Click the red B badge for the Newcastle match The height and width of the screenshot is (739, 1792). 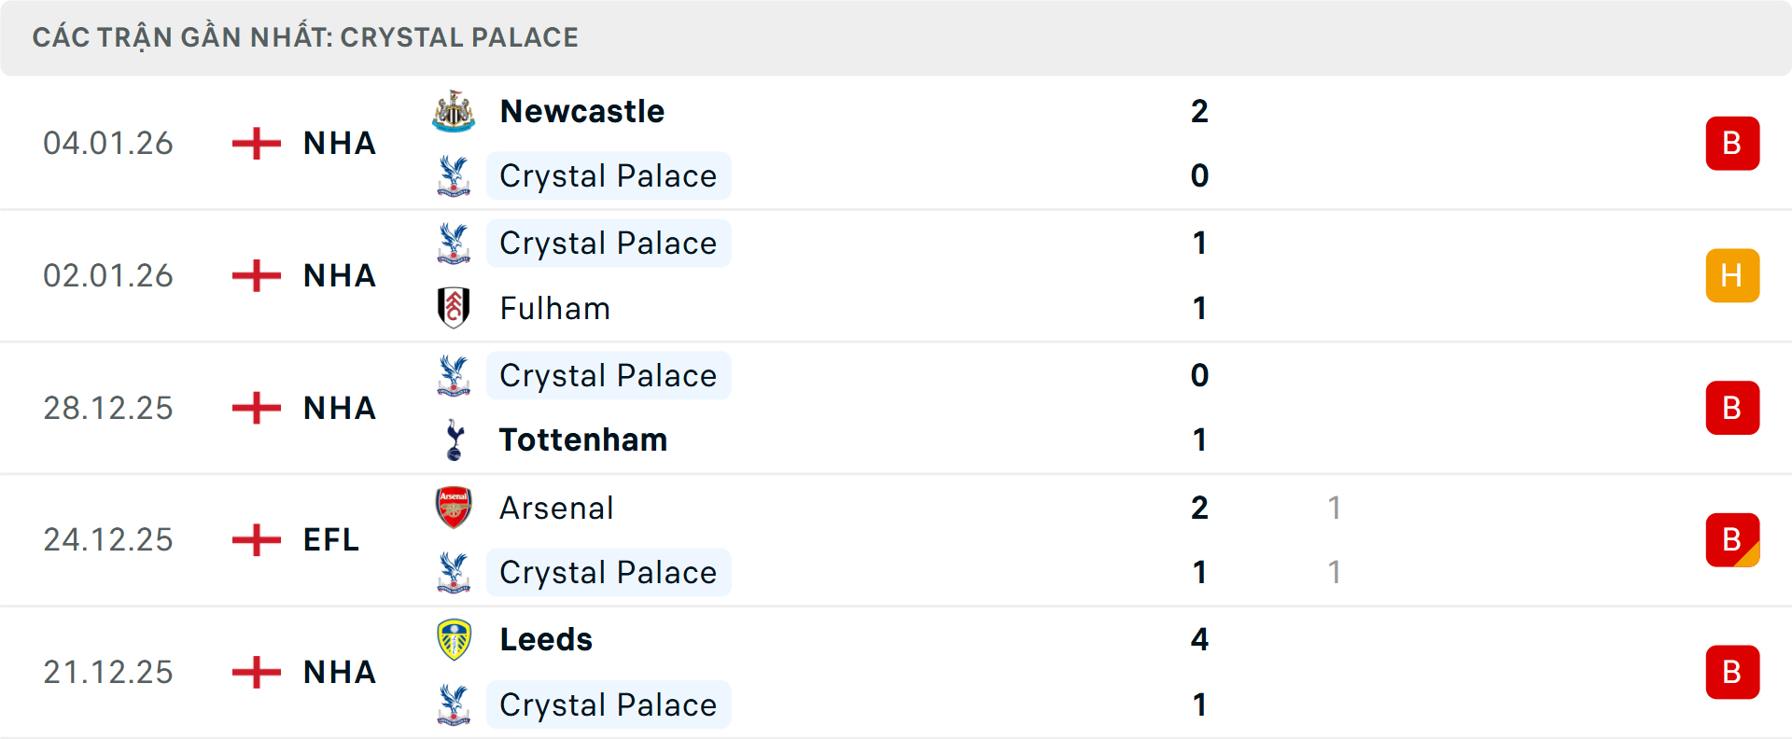(x=1732, y=143)
